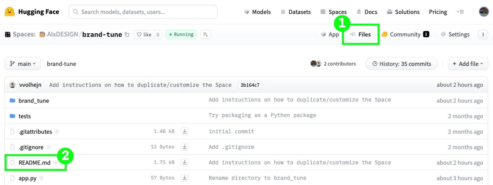Image resolution: width=493 pixels, height=185 pixels.
Task: Open the logs icon next to Running
Action: (x=206, y=34)
